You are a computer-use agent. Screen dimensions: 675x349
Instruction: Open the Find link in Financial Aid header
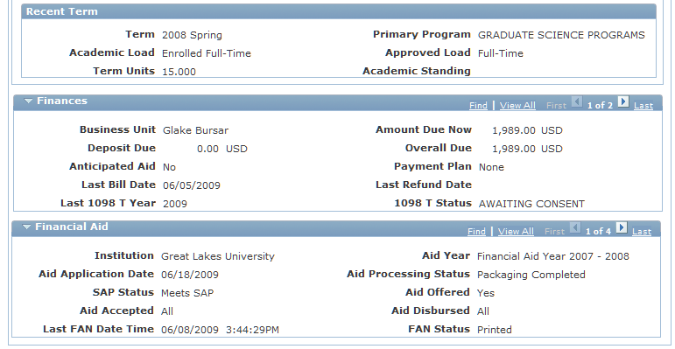pos(476,232)
